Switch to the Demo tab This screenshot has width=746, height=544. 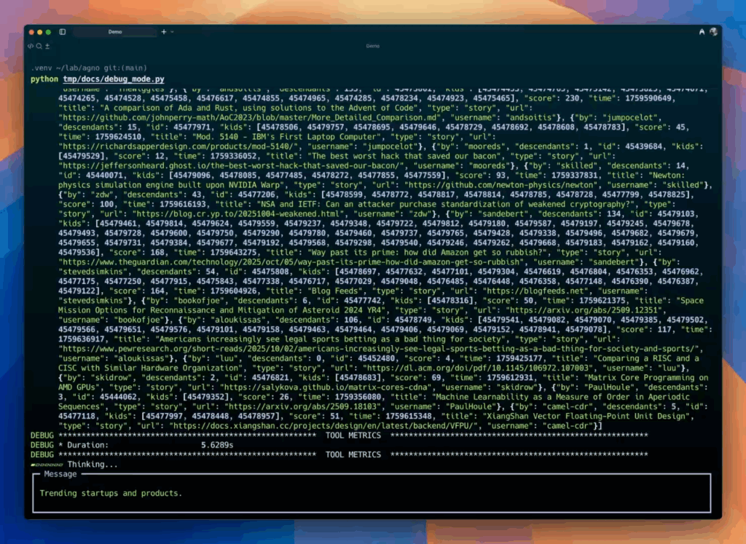(x=115, y=32)
